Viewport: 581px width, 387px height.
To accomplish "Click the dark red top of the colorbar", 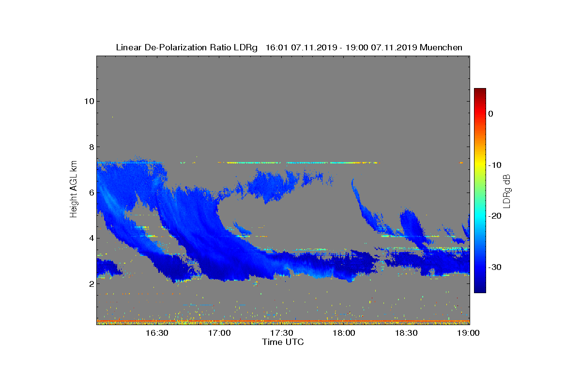I will click(x=480, y=91).
